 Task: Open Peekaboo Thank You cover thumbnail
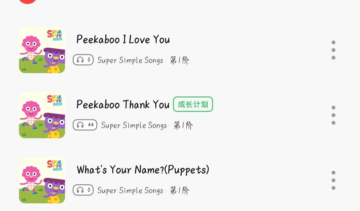(x=42, y=115)
